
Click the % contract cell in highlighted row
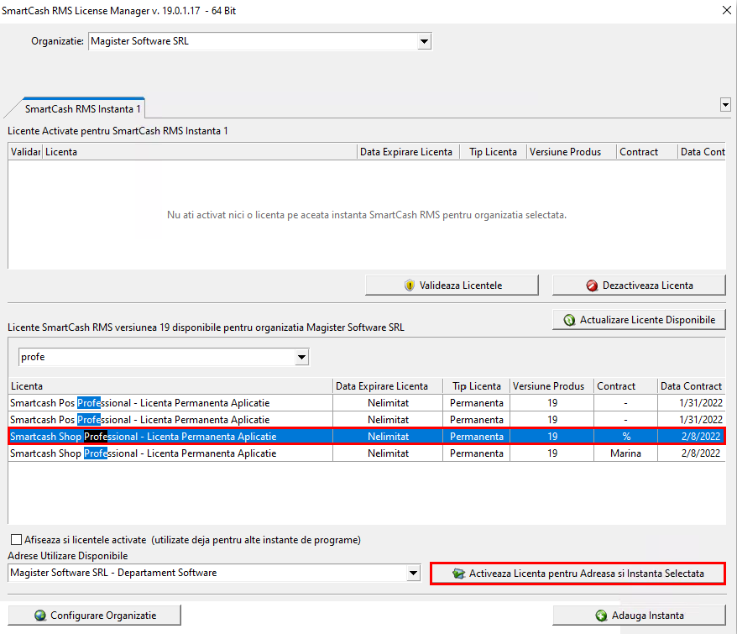click(625, 437)
